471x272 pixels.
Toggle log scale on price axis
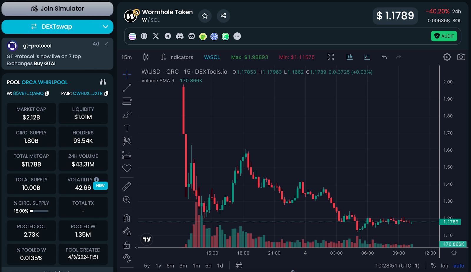(445, 266)
